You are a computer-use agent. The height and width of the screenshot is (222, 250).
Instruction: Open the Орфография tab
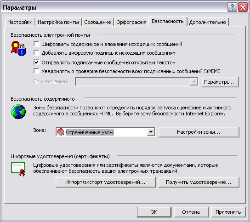(131, 22)
